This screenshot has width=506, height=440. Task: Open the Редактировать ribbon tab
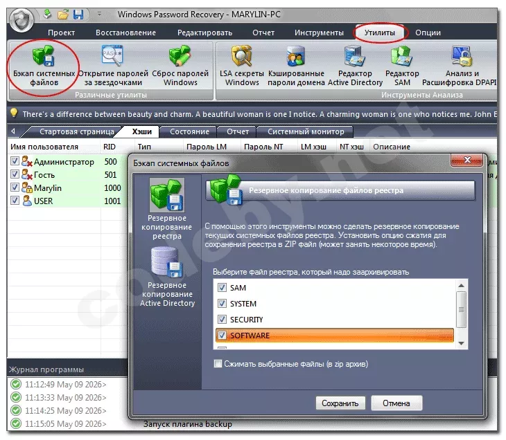pyautogui.click(x=204, y=33)
